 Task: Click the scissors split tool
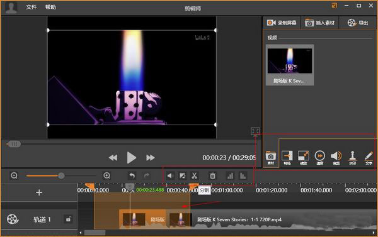click(194, 176)
